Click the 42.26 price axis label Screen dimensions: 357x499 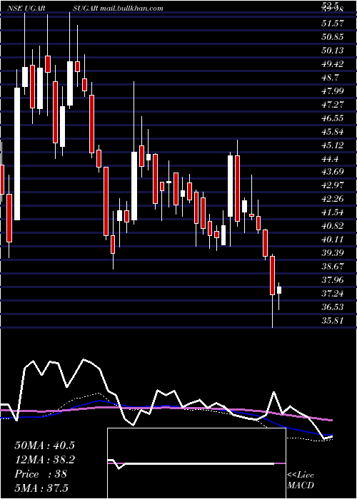(333, 199)
